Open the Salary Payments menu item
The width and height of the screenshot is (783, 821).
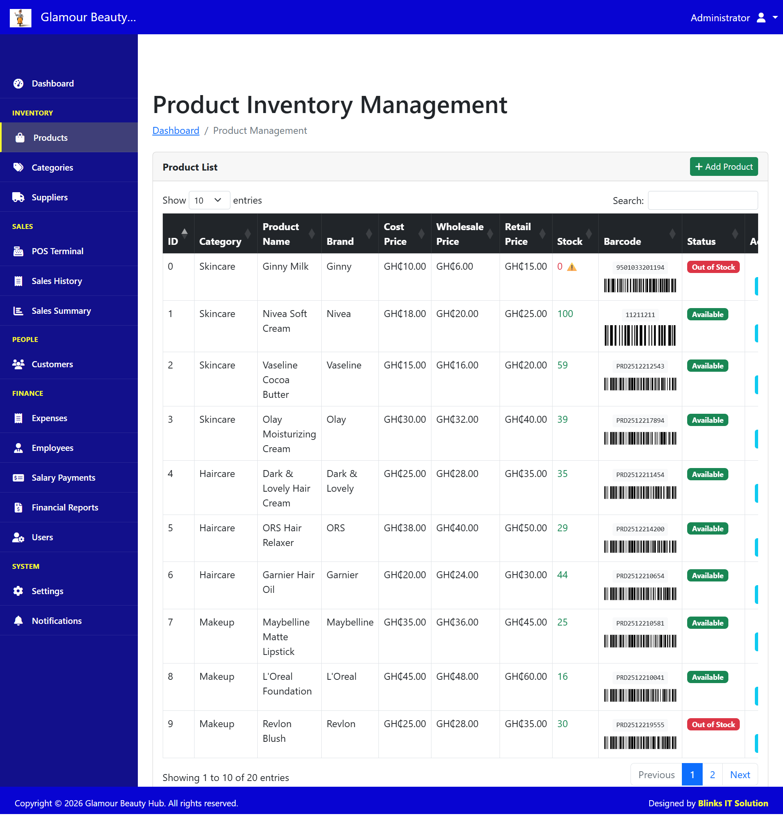pyautogui.click(x=69, y=478)
